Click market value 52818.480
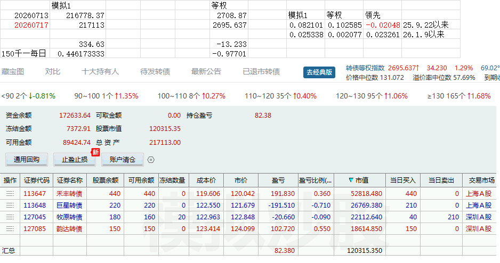500x263 pixels. pos(366,194)
